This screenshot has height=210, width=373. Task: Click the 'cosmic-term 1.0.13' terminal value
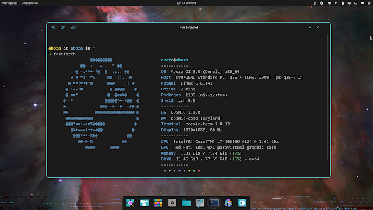207,124
